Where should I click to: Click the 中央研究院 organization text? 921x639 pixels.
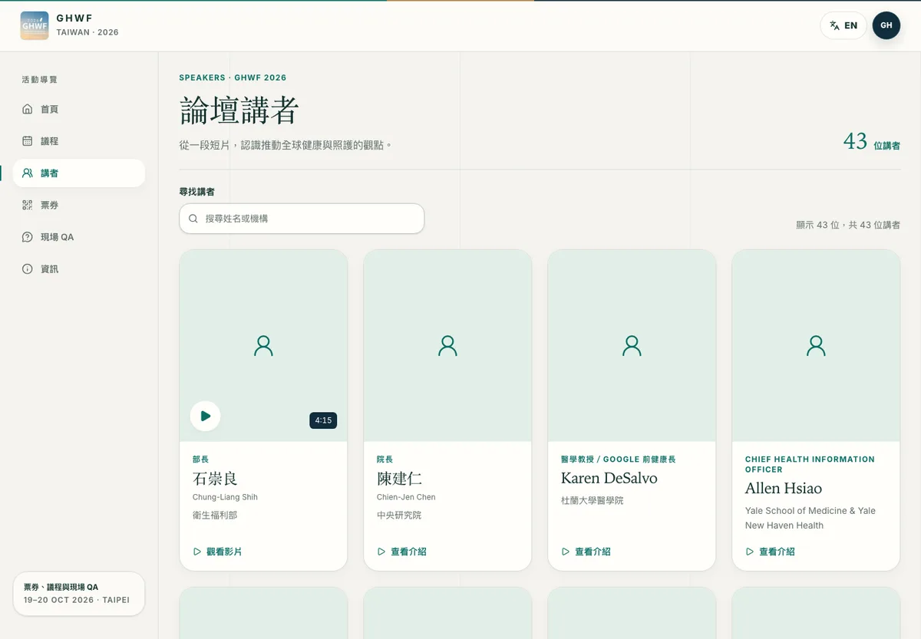click(x=399, y=515)
